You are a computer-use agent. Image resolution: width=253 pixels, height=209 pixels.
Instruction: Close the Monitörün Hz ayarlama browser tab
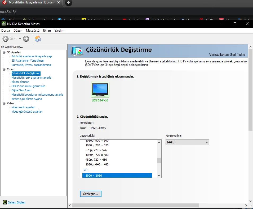[59, 2]
